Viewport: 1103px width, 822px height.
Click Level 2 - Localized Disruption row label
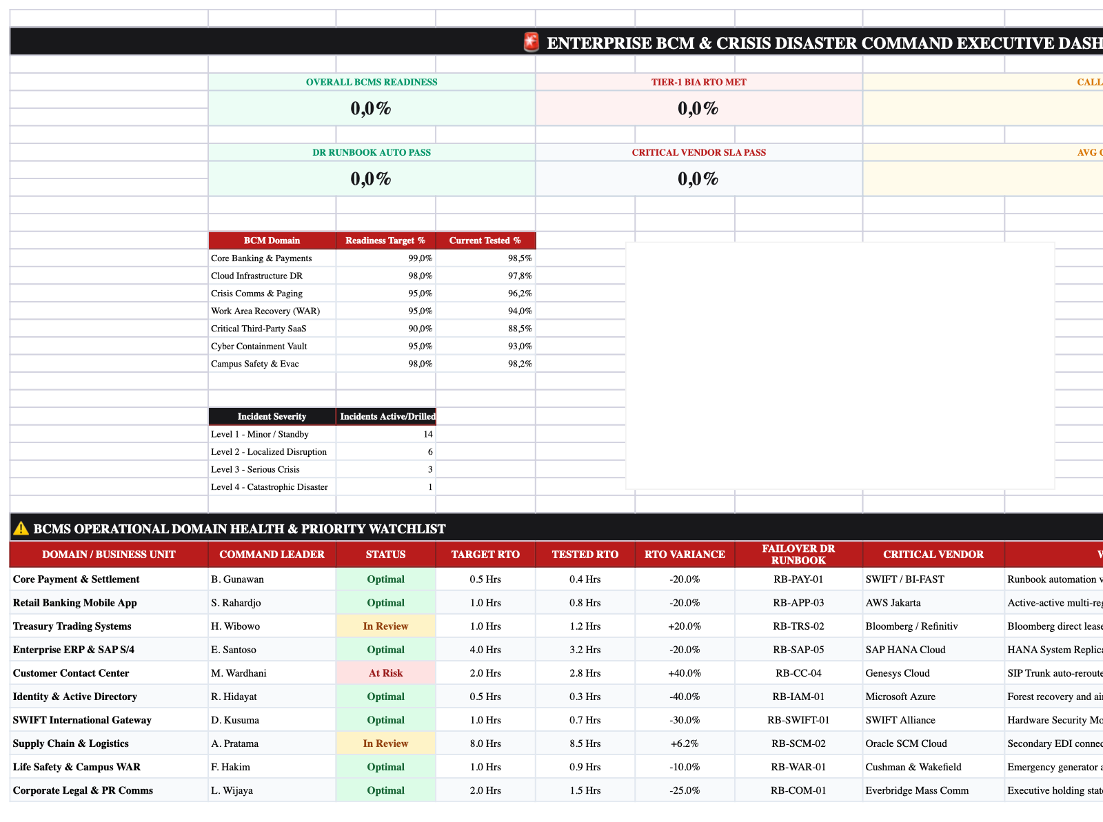(x=272, y=452)
